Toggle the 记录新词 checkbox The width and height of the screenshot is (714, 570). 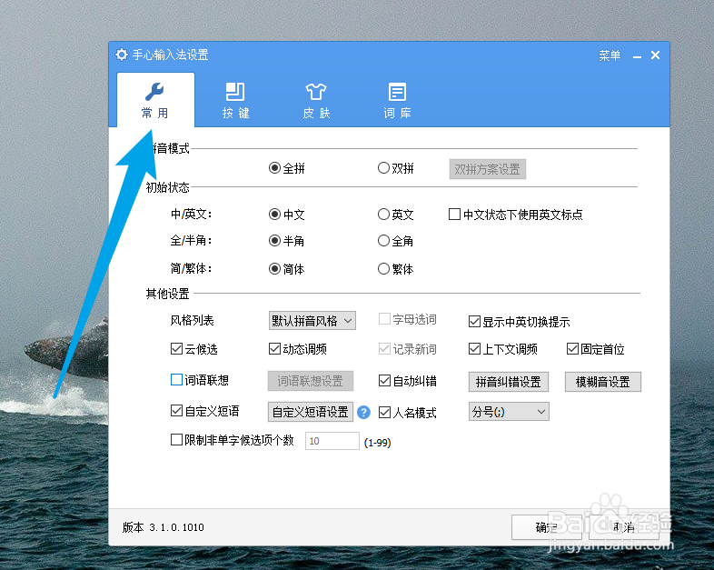(x=384, y=349)
